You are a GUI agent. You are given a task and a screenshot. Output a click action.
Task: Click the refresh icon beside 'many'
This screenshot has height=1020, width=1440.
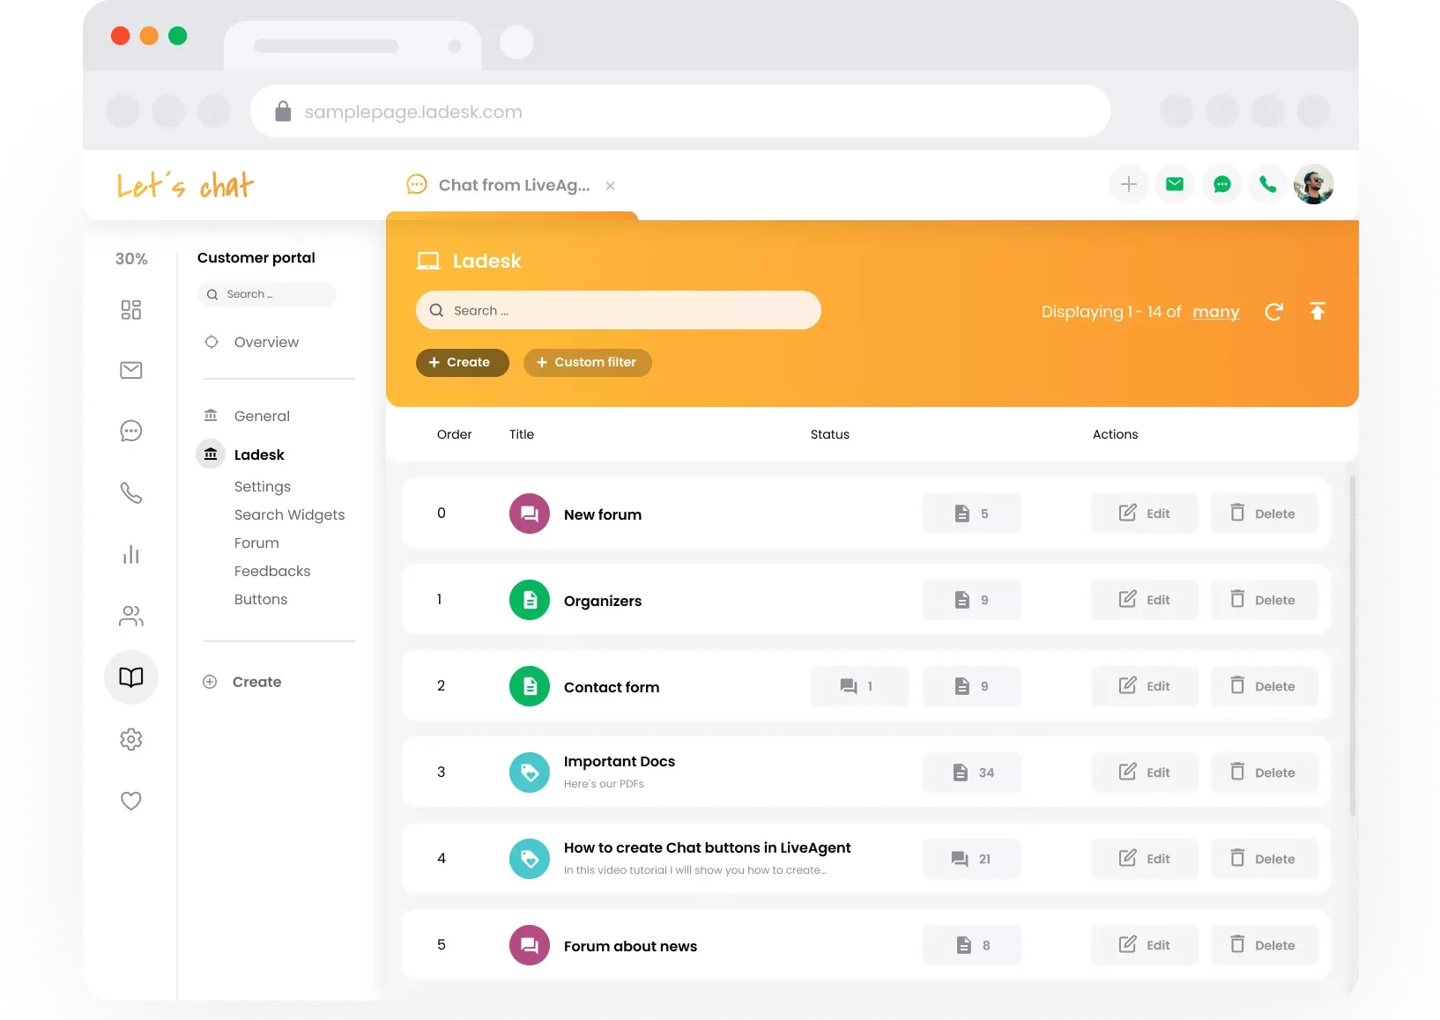[1274, 312]
